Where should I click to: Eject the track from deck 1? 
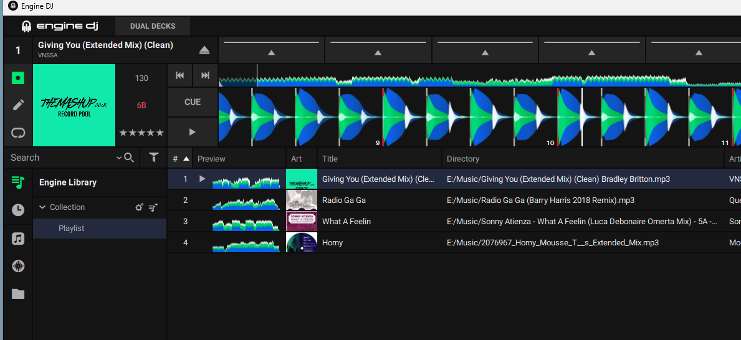204,50
